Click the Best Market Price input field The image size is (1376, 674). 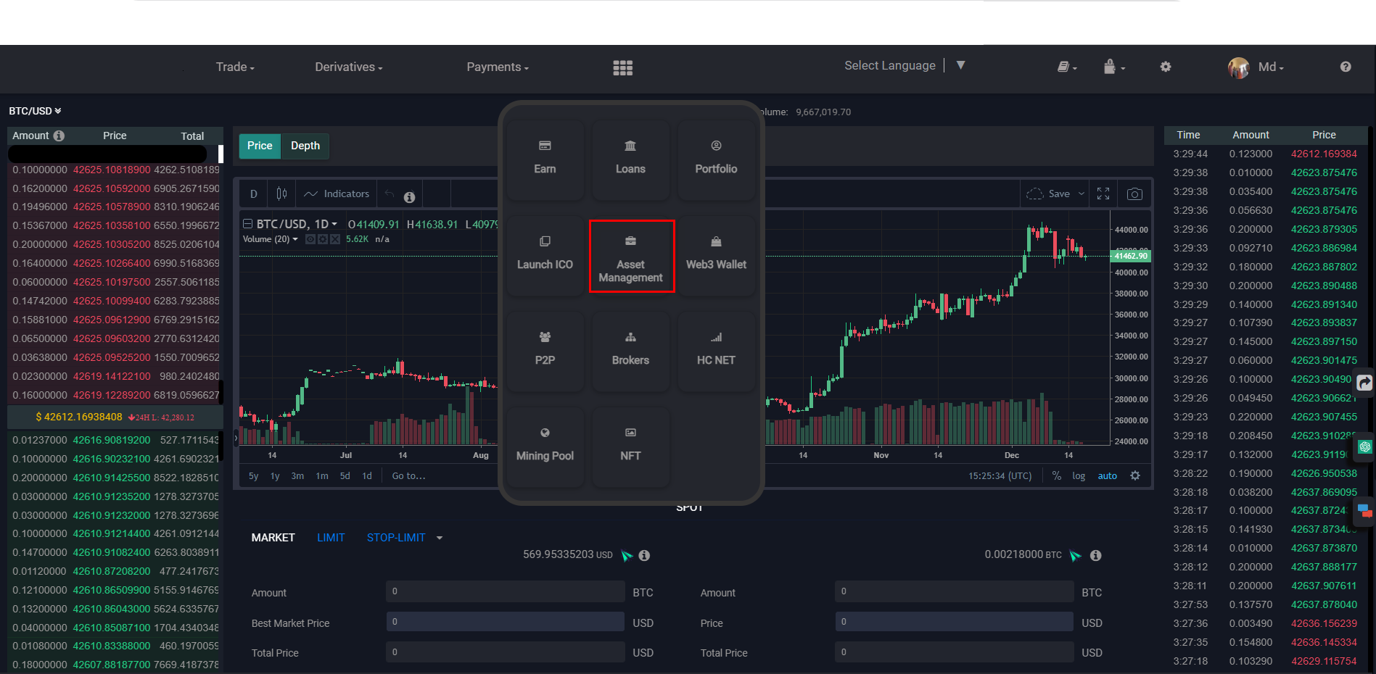point(505,622)
